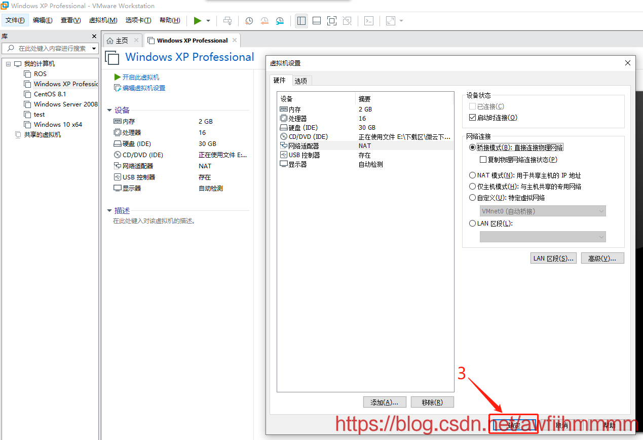Click the stretch guest display icon
This screenshot has width=643, height=440.
391,21
